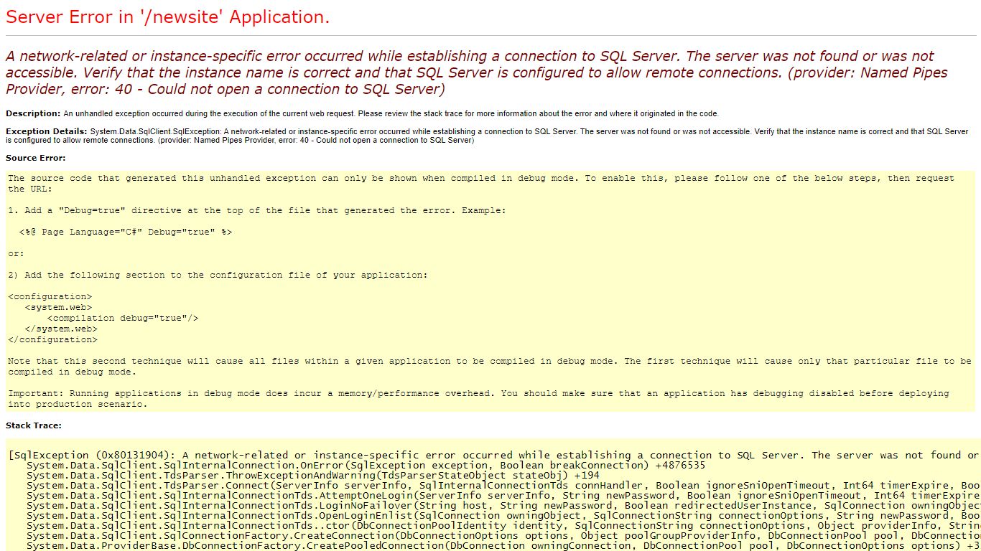Click the SqlInternalConnection.OnError stack trace line
Image resolution: width=981 pixels, height=551 pixels.
pyautogui.click(x=366, y=465)
